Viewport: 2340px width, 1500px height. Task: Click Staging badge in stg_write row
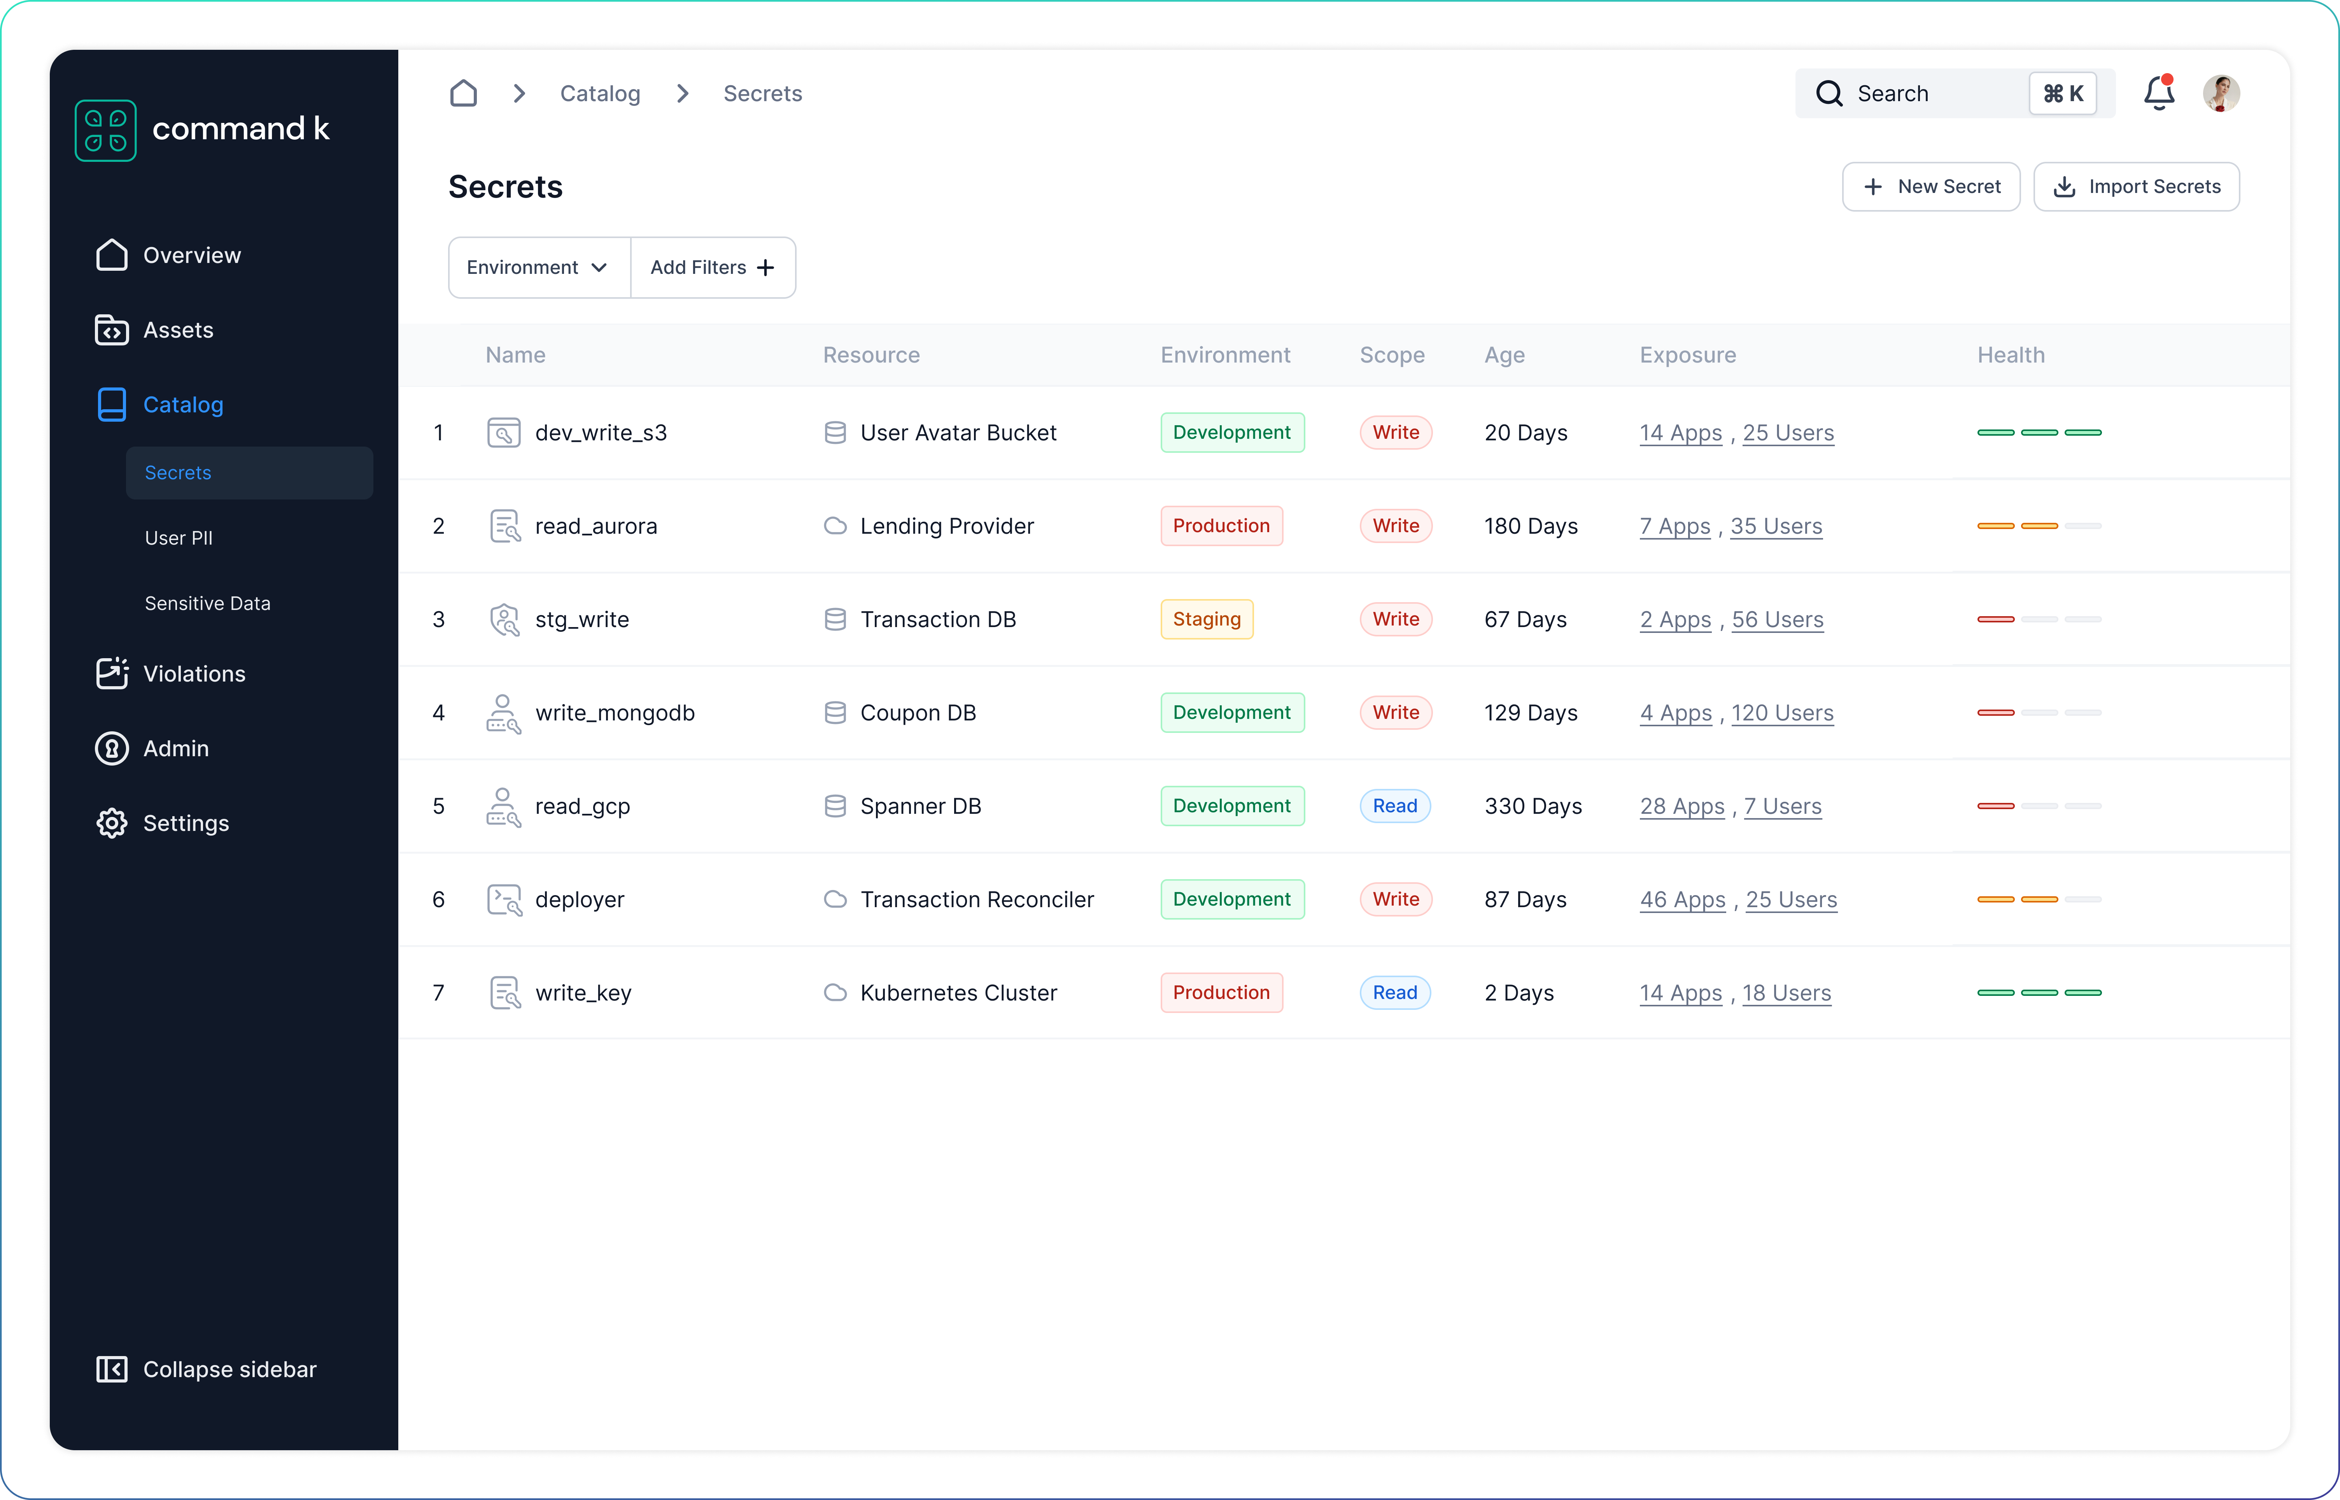coord(1207,619)
